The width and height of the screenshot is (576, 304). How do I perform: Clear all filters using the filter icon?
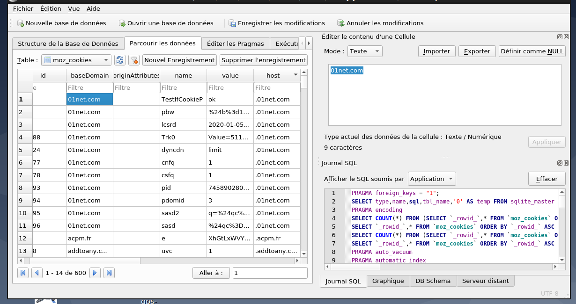tap(134, 60)
